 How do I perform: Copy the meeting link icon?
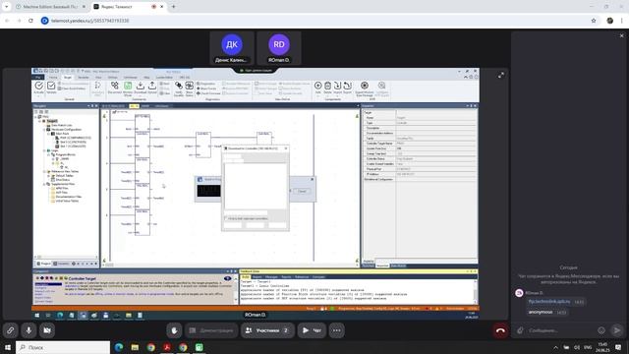(11, 330)
